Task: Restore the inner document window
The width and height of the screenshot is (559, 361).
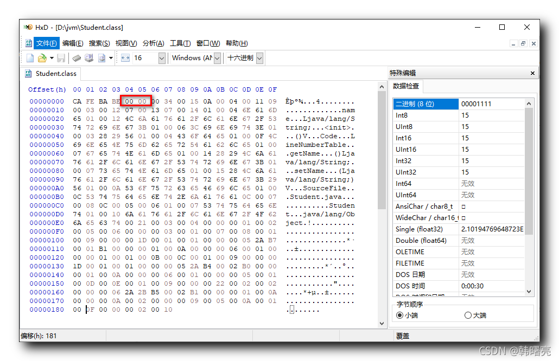Action: 523,43
